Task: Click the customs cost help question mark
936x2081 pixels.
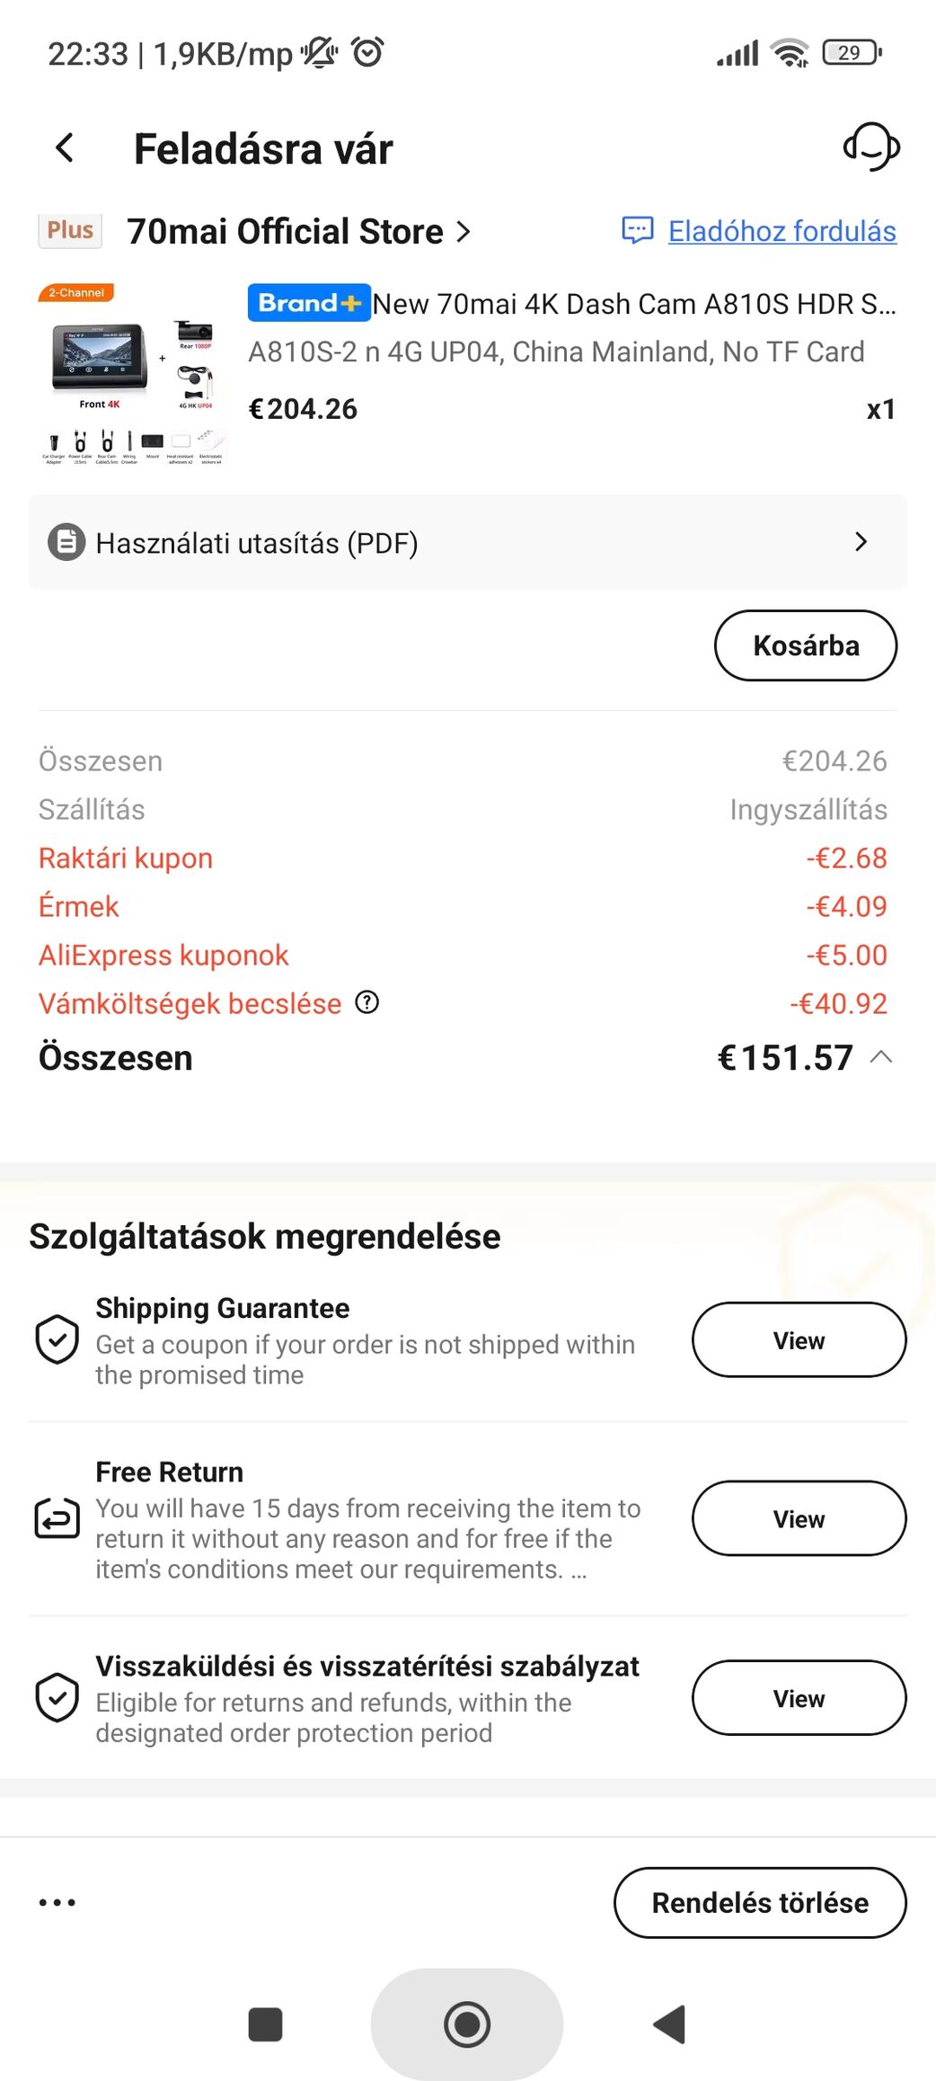Action: click(x=367, y=1001)
